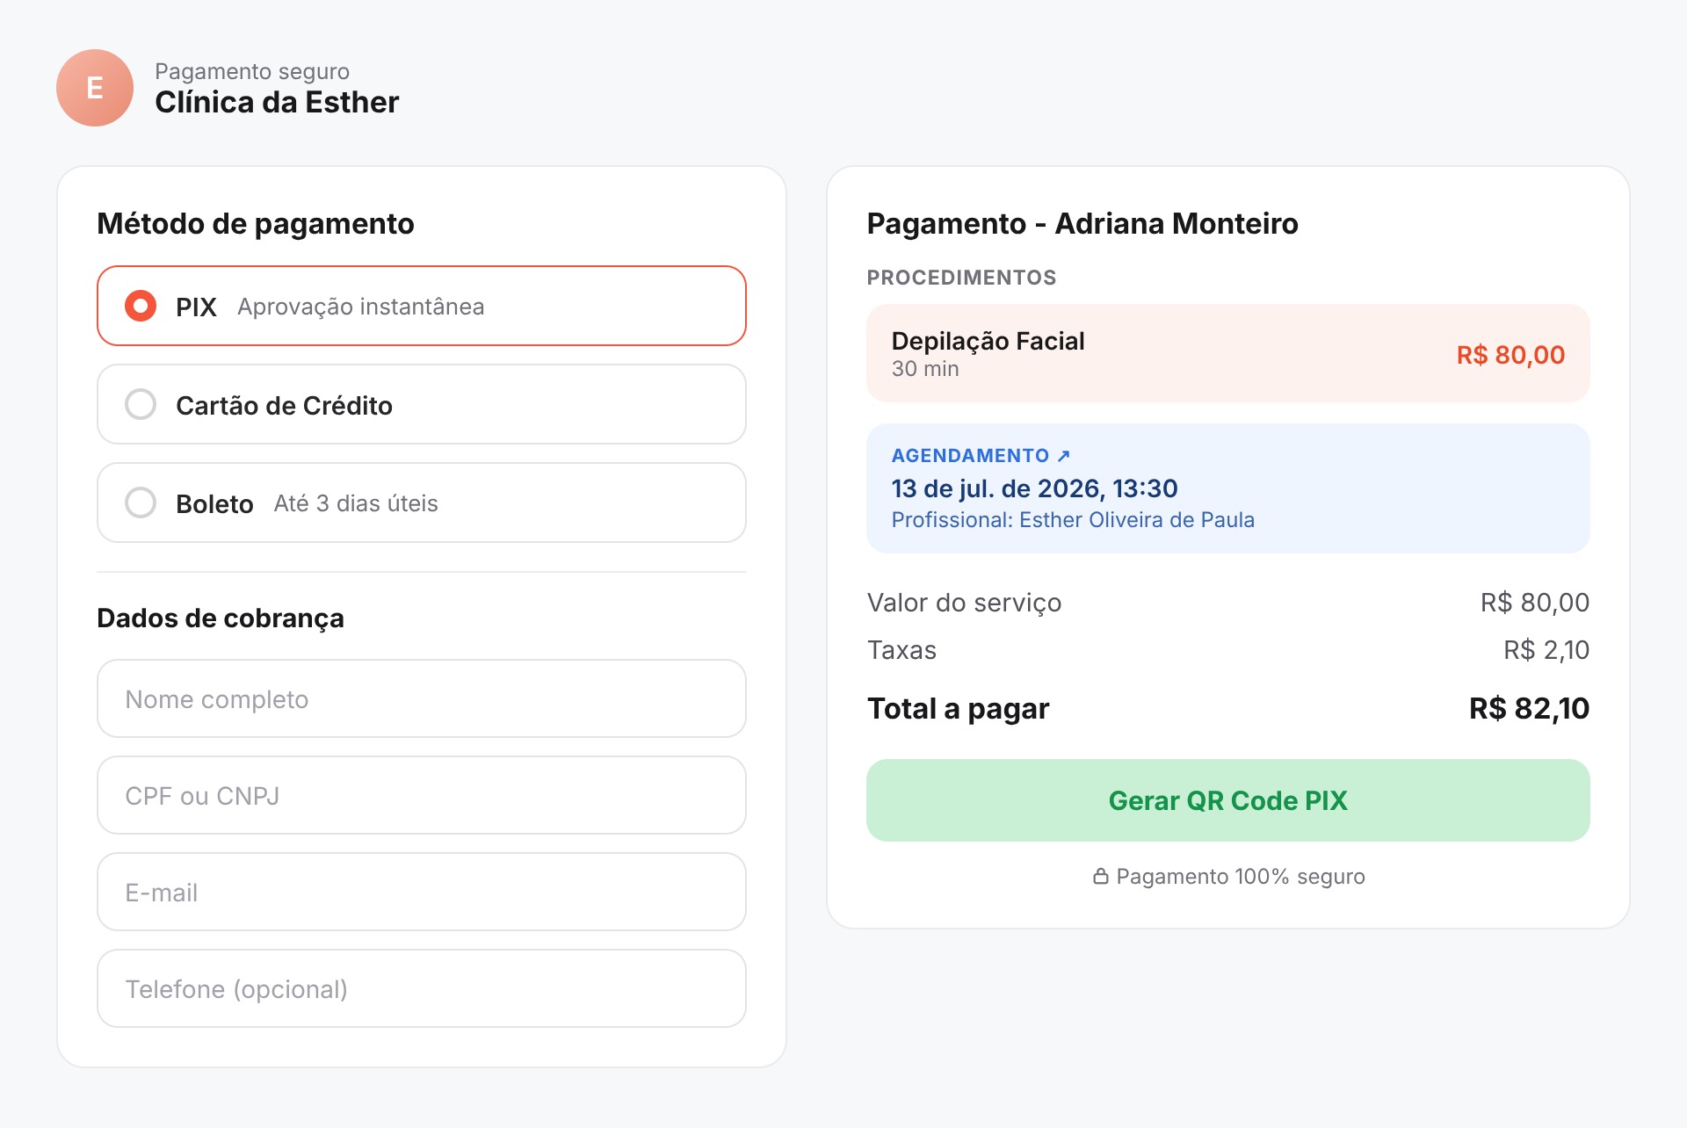
Task: Click the Clínica da Esther avatar logo
Action: (x=95, y=88)
